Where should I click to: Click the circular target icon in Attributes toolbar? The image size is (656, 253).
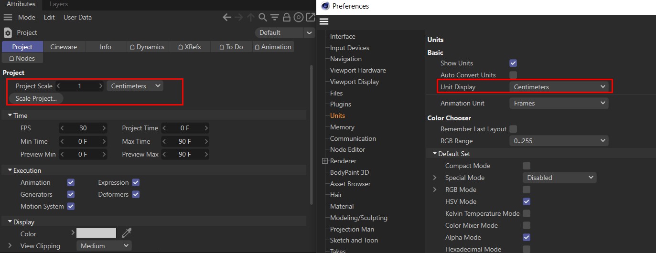[x=299, y=18]
